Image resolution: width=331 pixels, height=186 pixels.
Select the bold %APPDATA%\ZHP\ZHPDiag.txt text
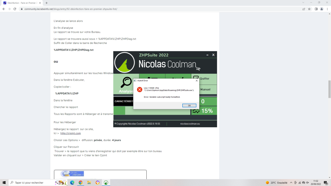tap(73, 50)
